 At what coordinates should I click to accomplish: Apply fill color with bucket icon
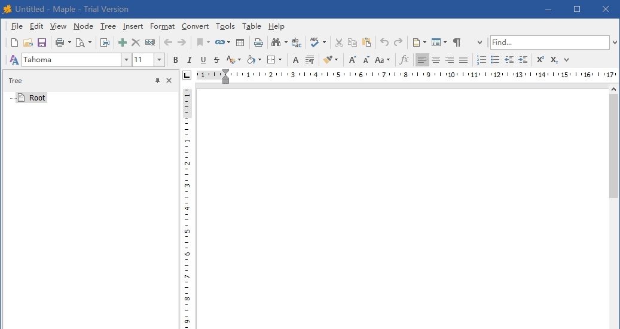click(251, 60)
